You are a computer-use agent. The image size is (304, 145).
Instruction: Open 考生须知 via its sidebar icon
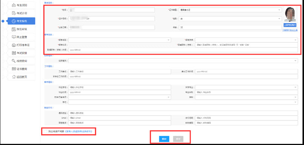pos(14,5)
